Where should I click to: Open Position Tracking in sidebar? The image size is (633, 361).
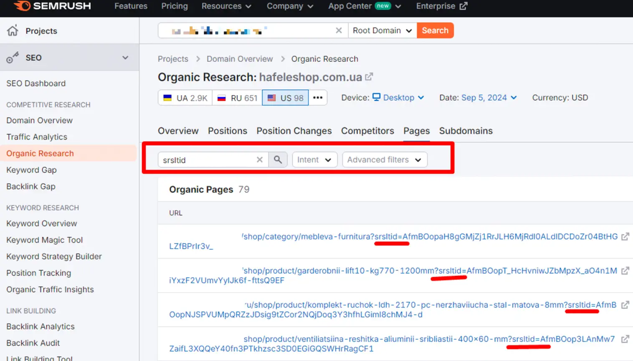tap(39, 273)
